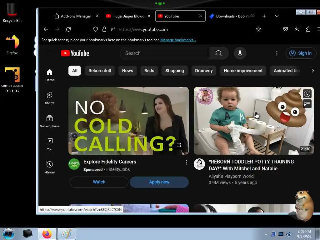The image size is (320, 240).
Task: Open the site permissions icon in address bar
Action: 113,29
